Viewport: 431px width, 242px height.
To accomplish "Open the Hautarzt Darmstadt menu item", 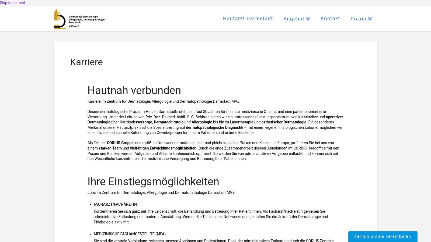I will (x=248, y=19).
